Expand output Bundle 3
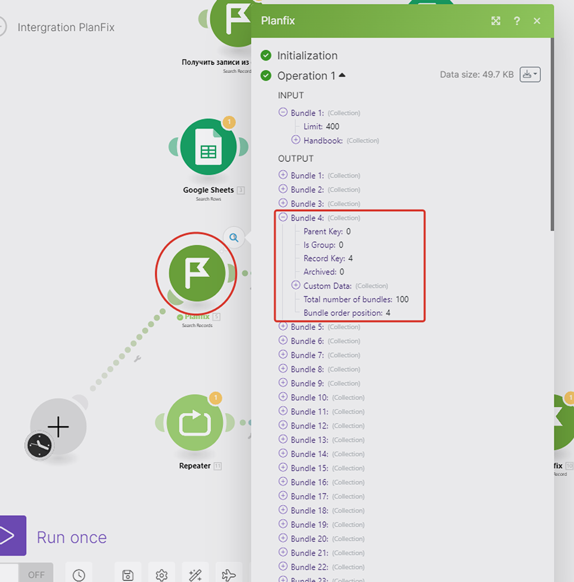Image resolution: width=574 pixels, height=582 pixels. click(283, 203)
